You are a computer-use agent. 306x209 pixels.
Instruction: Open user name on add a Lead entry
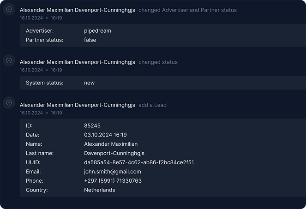point(77,105)
